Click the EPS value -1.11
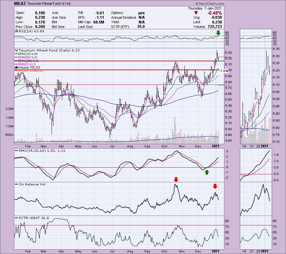Screen dimensions: 286x254 [x=99, y=17]
